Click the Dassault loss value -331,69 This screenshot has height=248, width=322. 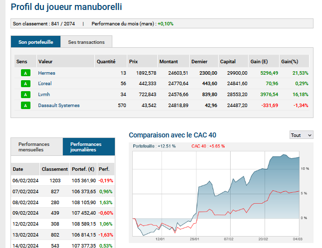(270, 106)
